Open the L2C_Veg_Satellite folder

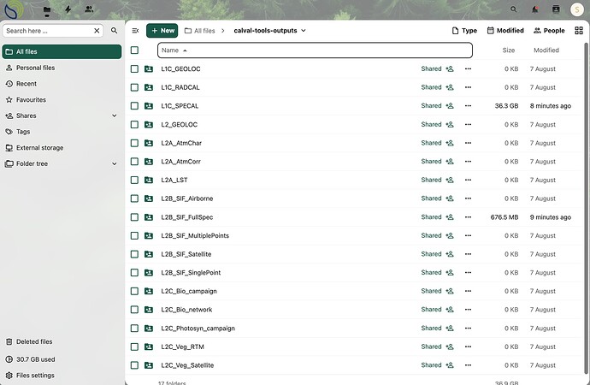pos(187,365)
